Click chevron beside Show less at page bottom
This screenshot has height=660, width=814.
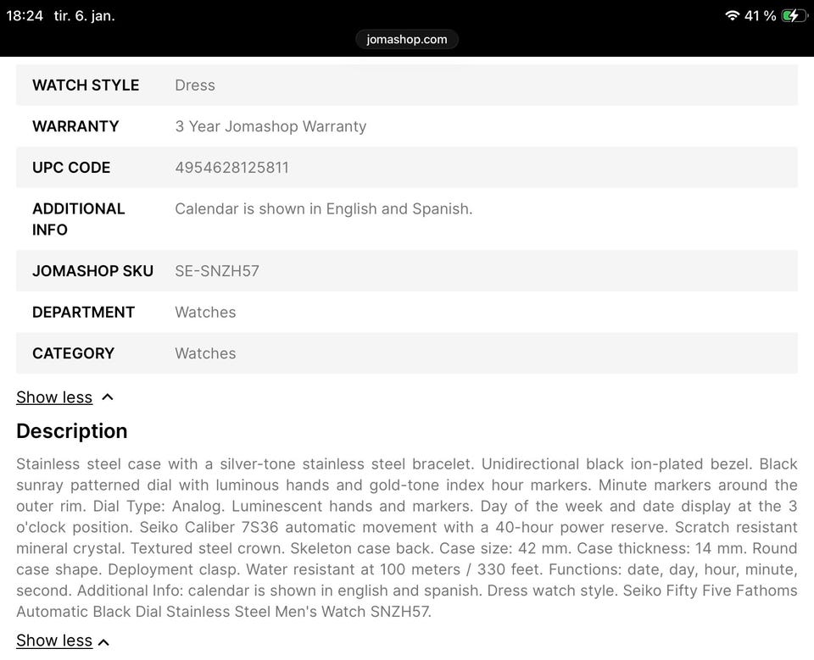coord(103,642)
